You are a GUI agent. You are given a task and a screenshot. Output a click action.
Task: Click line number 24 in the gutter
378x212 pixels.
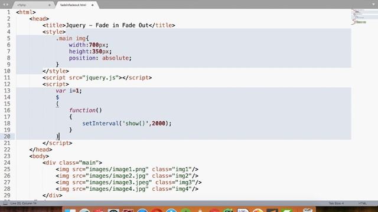pos(7,163)
